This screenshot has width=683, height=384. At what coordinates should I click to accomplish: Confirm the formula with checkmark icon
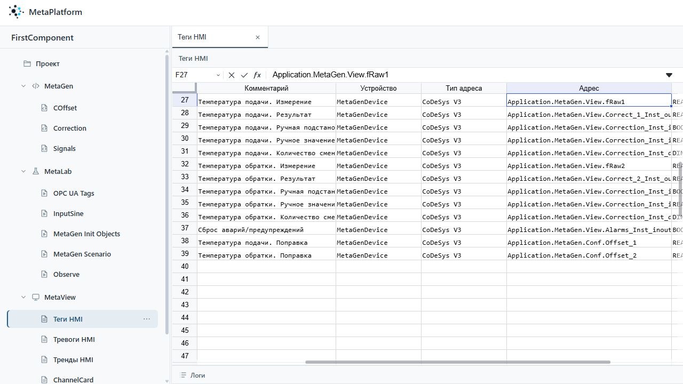pyautogui.click(x=244, y=75)
